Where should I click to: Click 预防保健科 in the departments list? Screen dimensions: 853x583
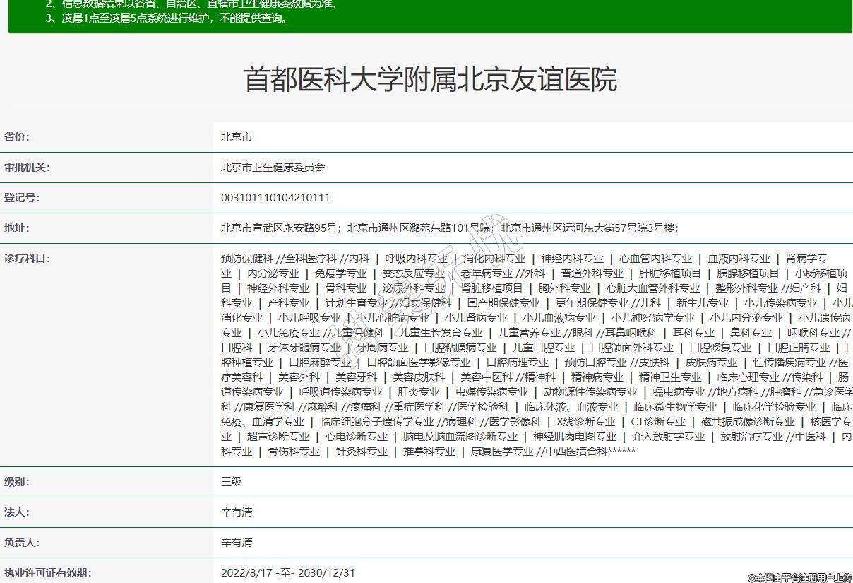[x=246, y=259]
